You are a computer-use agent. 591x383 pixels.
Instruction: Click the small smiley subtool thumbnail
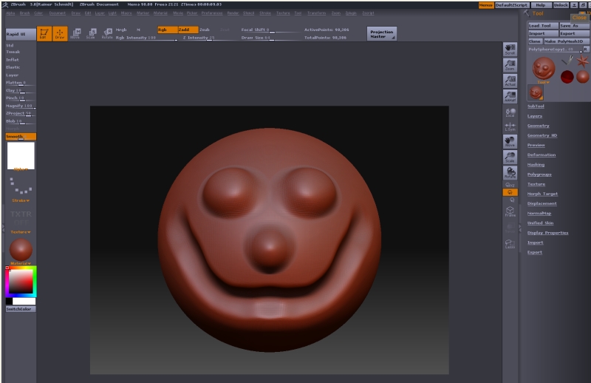click(536, 92)
